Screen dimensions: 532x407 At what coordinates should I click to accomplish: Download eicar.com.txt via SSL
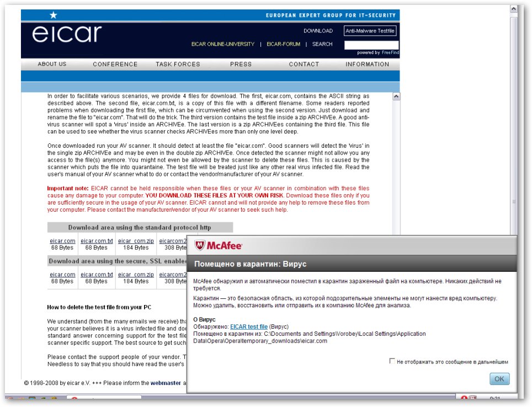pyautogui.click(x=97, y=275)
